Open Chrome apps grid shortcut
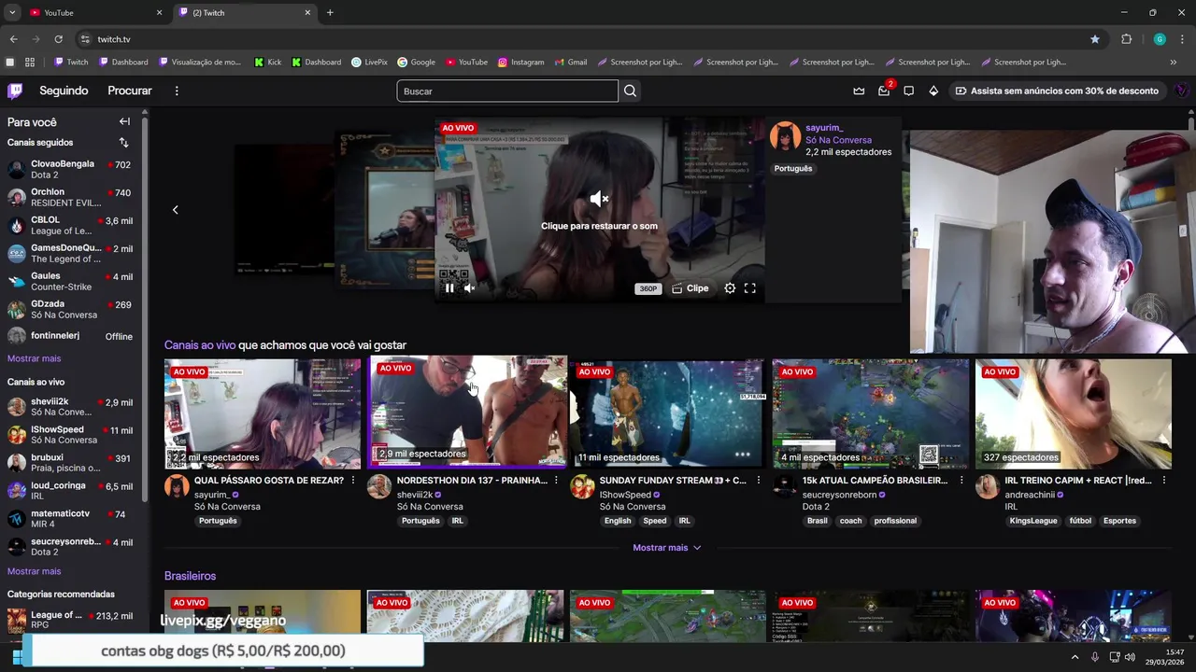 pyautogui.click(x=30, y=63)
